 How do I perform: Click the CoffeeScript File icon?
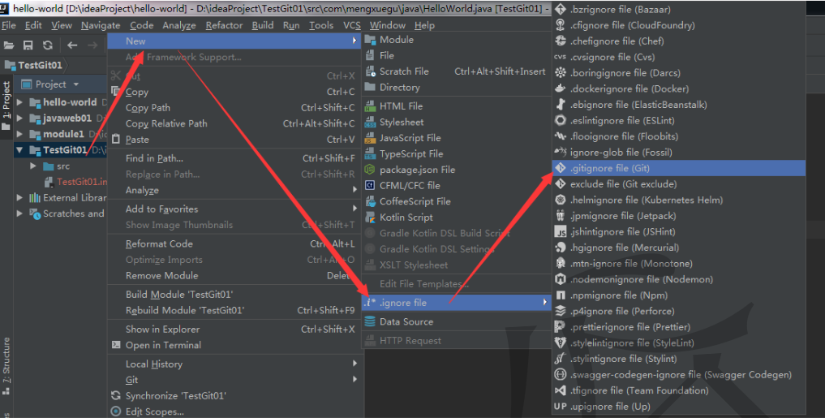click(x=371, y=201)
